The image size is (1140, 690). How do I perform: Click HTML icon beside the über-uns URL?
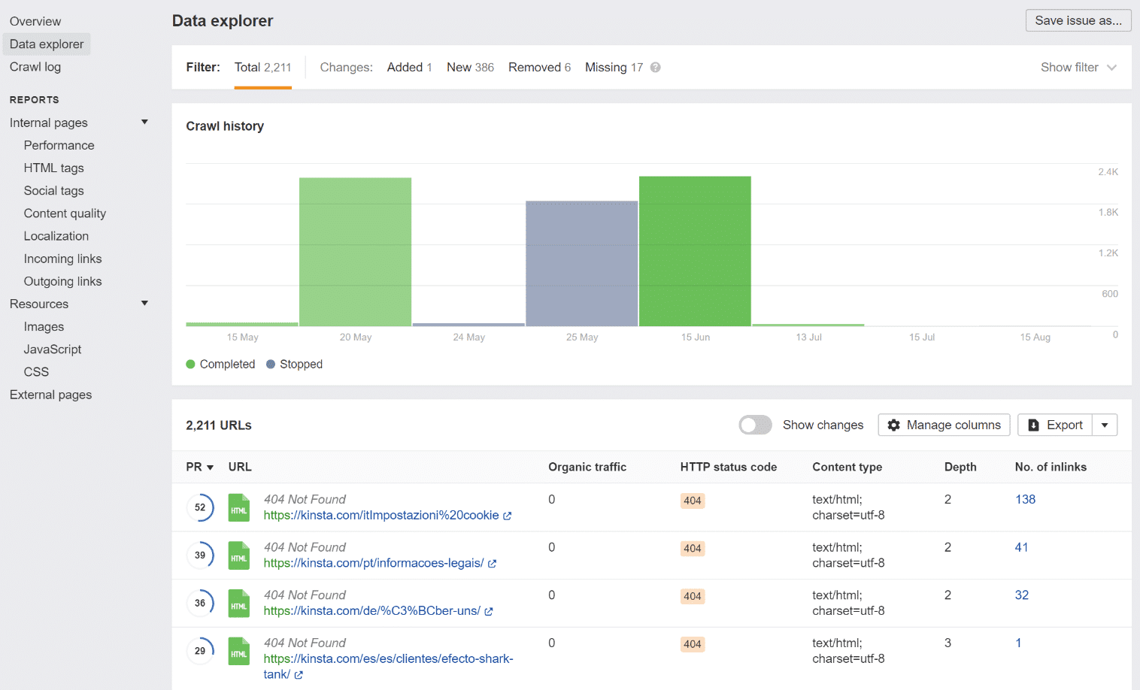[238, 603]
